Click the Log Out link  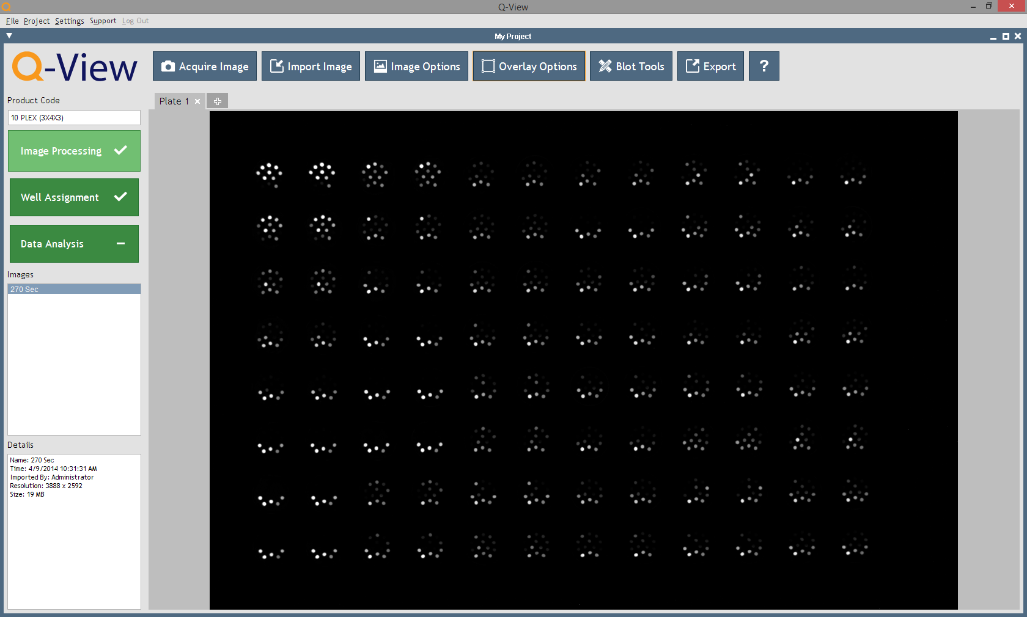point(135,21)
